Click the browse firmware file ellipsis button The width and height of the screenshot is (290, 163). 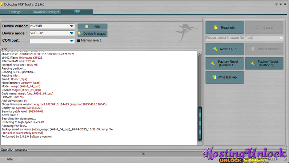[281, 38]
